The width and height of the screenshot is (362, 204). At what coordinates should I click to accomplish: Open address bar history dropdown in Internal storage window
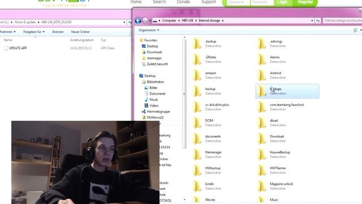click(312, 20)
